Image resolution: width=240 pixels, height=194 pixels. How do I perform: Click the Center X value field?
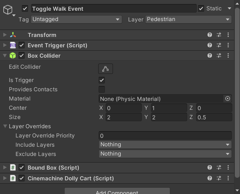coord(124,108)
